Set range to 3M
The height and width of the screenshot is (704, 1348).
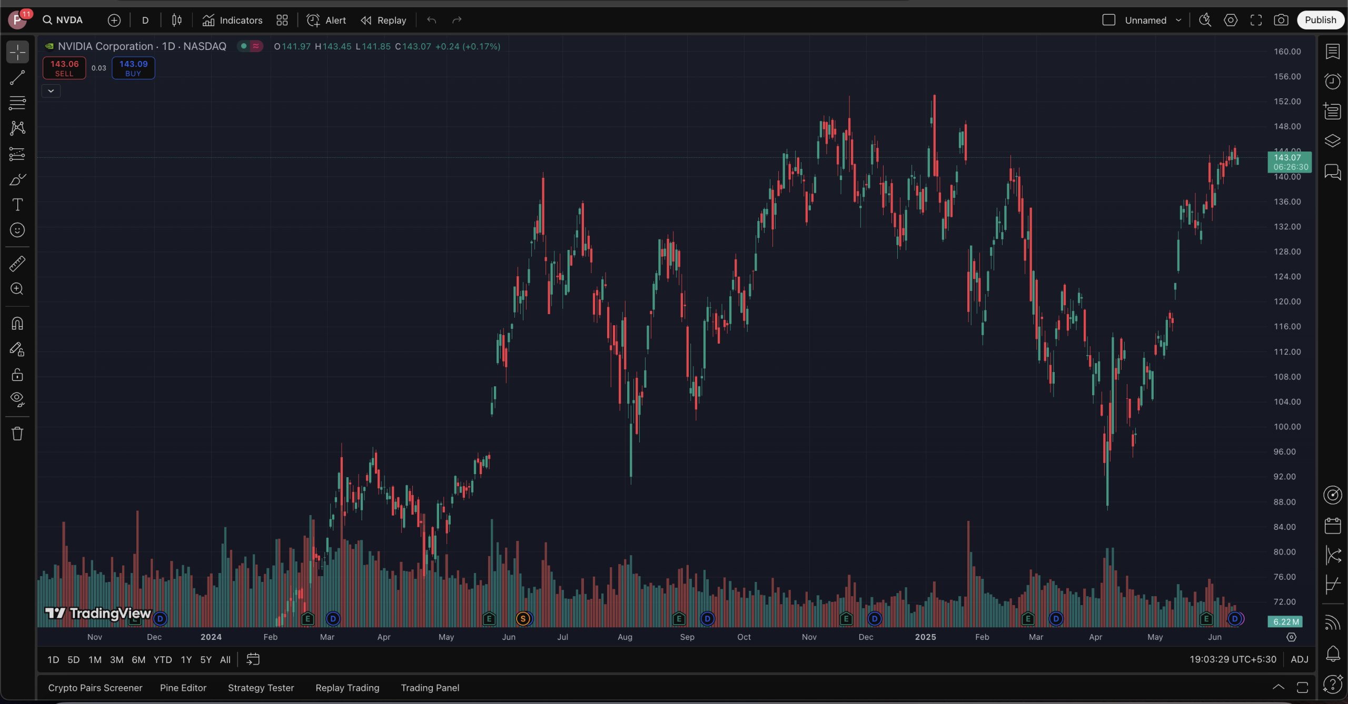pyautogui.click(x=116, y=659)
